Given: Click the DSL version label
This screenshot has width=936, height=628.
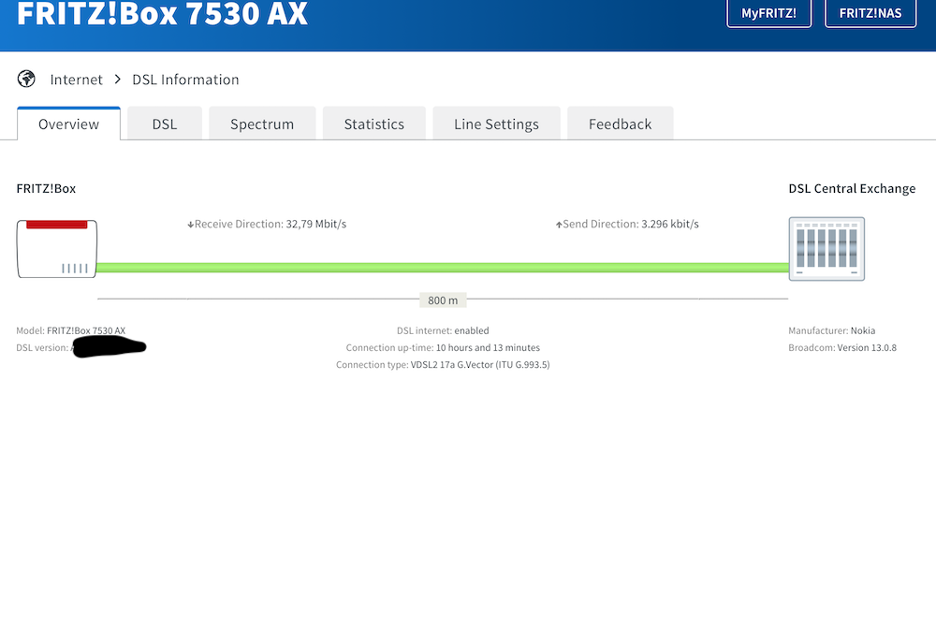Looking at the screenshot, I should click(42, 347).
